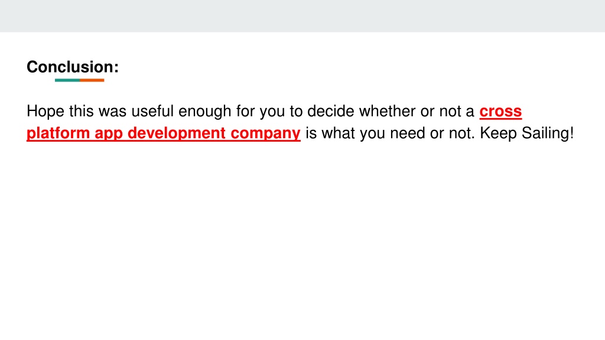Click the word "whether" in the first line
The width and height of the screenshot is (605, 340).
[x=388, y=112]
